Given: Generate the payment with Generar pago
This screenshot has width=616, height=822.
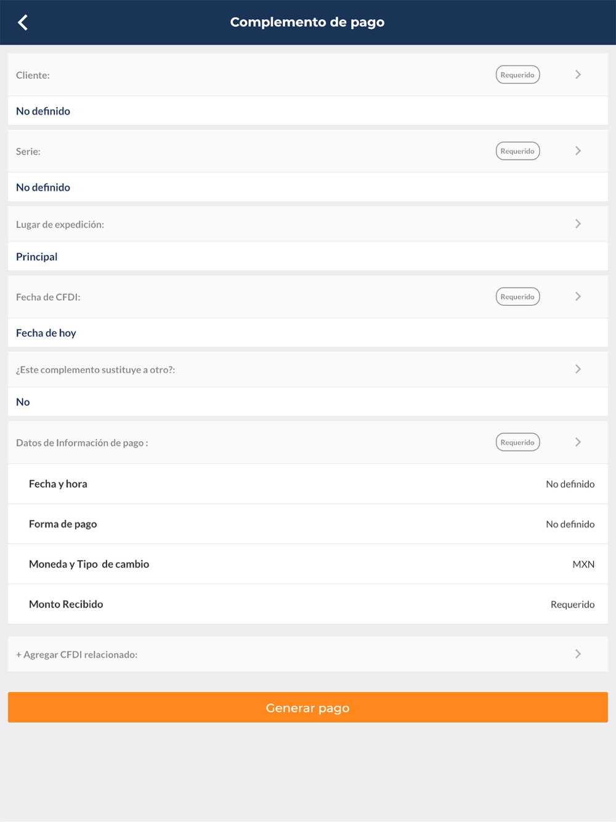Looking at the screenshot, I should (x=308, y=707).
